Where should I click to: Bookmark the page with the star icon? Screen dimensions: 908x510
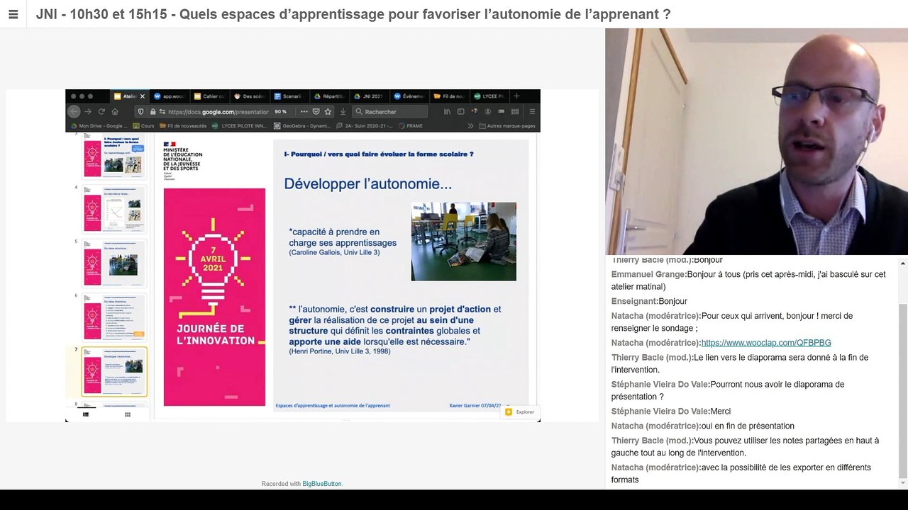(328, 111)
